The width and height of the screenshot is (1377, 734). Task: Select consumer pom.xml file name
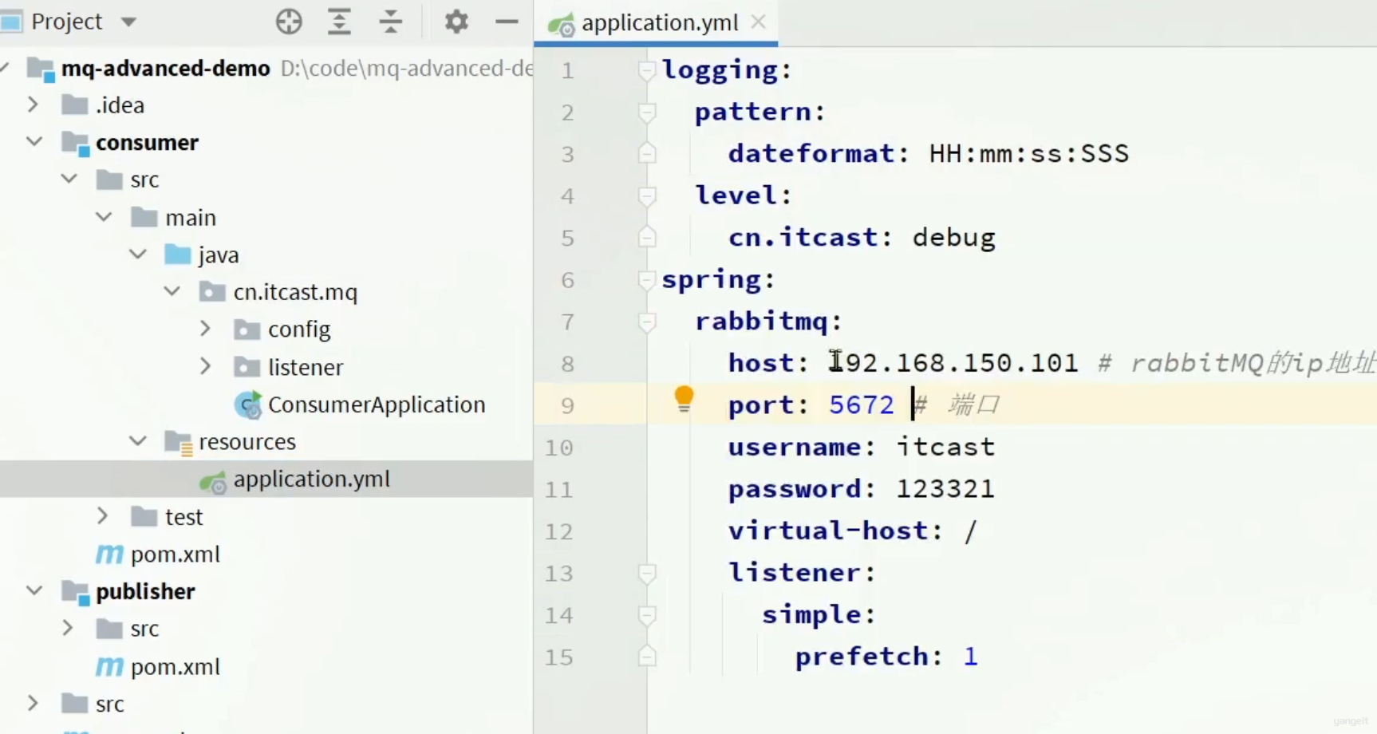pyautogui.click(x=175, y=554)
